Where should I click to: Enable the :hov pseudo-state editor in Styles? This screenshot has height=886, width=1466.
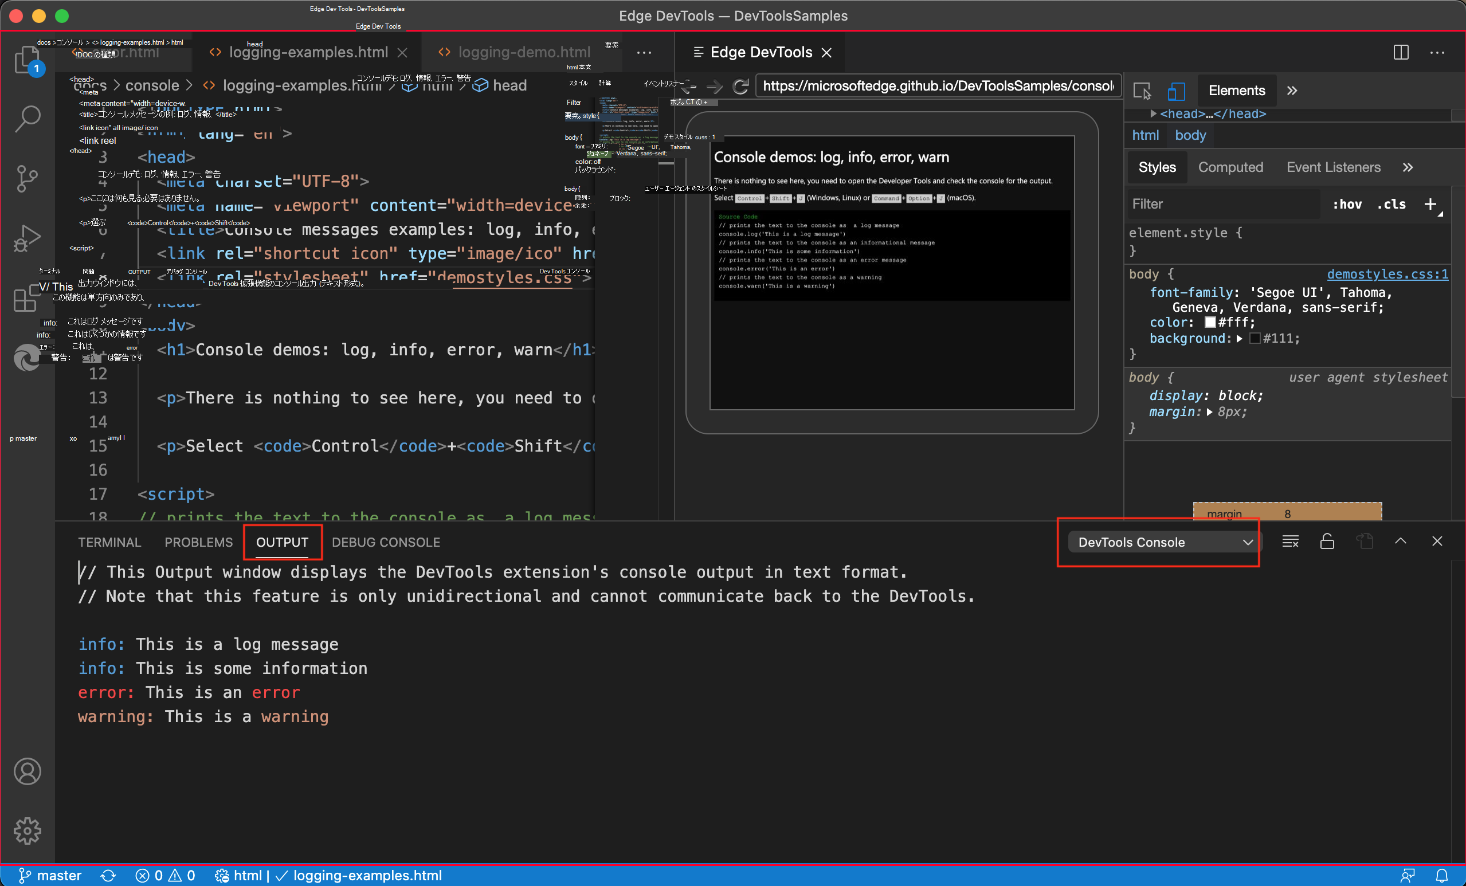point(1347,204)
